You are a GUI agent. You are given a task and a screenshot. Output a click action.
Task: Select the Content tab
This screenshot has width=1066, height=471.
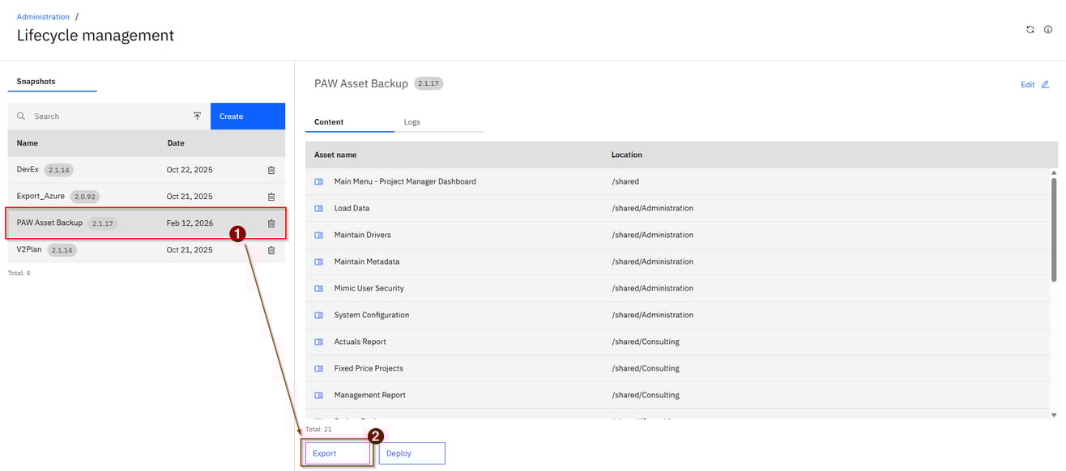(329, 122)
